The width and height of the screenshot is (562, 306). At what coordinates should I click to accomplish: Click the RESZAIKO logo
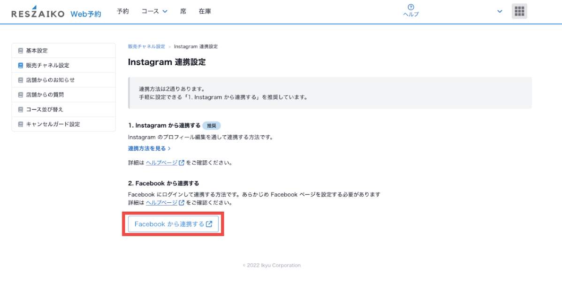point(38,13)
